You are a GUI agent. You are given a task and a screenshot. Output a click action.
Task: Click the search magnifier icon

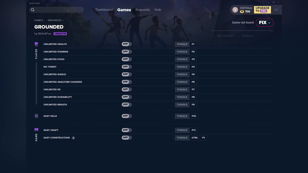click(x=33, y=10)
